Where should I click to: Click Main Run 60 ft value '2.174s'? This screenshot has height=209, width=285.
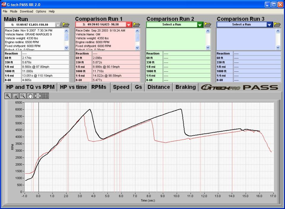pyautogui.click(x=27, y=58)
